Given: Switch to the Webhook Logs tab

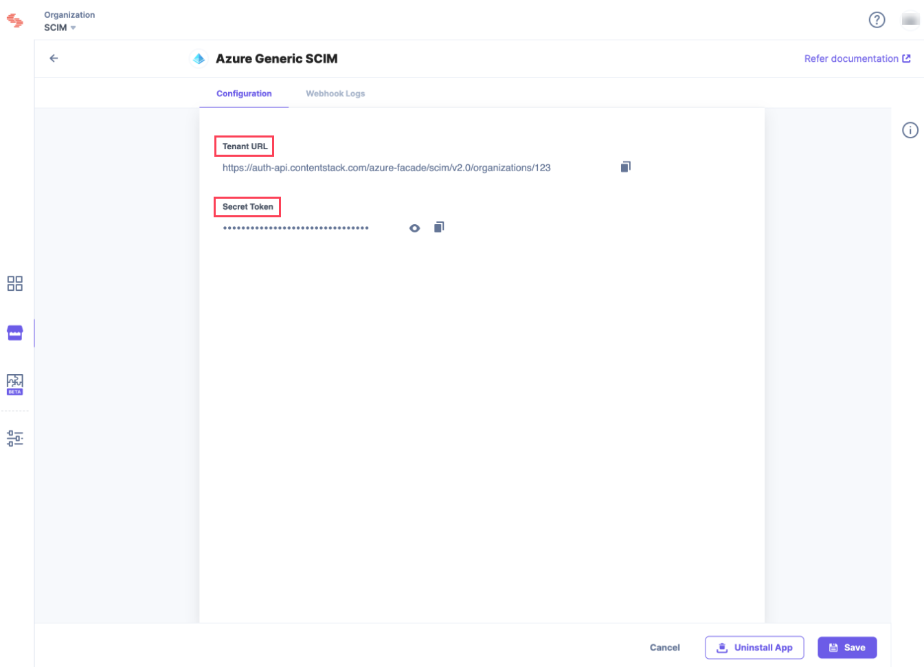Looking at the screenshot, I should coord(335,94).
